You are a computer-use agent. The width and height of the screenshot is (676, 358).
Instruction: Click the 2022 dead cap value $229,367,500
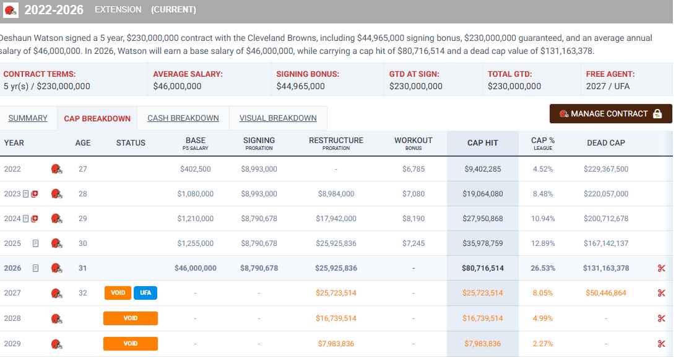click(x=605, y=169)
